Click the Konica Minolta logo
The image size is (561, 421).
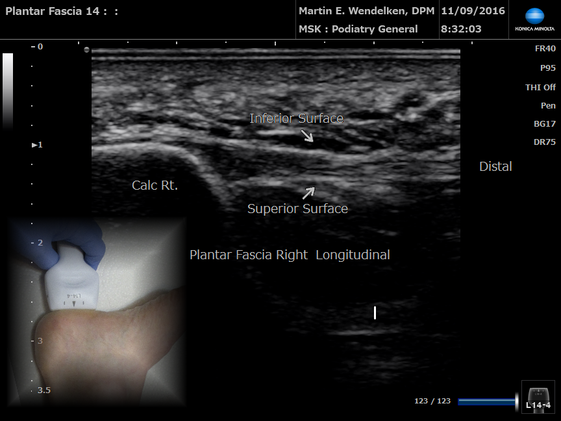(534, 20)
